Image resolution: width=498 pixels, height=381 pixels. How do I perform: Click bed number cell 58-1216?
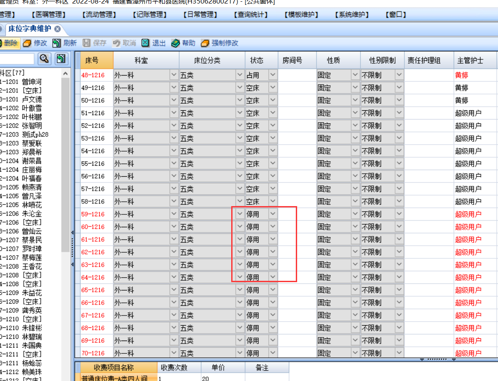[x=97, y=201]
